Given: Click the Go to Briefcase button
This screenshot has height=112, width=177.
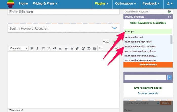Looking at the screenshot, I should tap(148, 65).
